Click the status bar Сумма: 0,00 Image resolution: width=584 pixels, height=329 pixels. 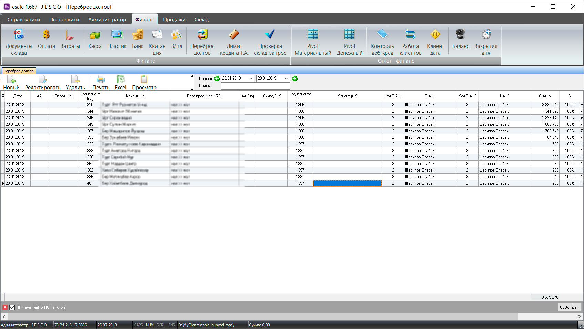coord(259,325)
